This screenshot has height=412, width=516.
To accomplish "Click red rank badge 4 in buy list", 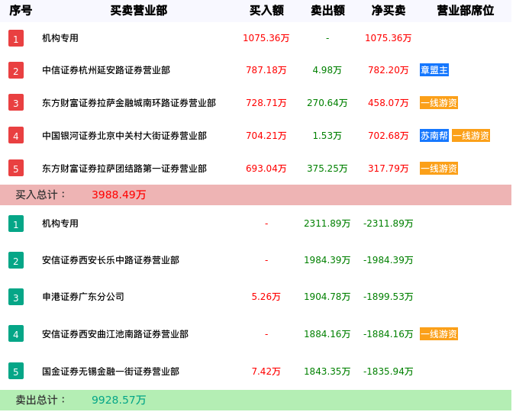I will tap(16, 135).
